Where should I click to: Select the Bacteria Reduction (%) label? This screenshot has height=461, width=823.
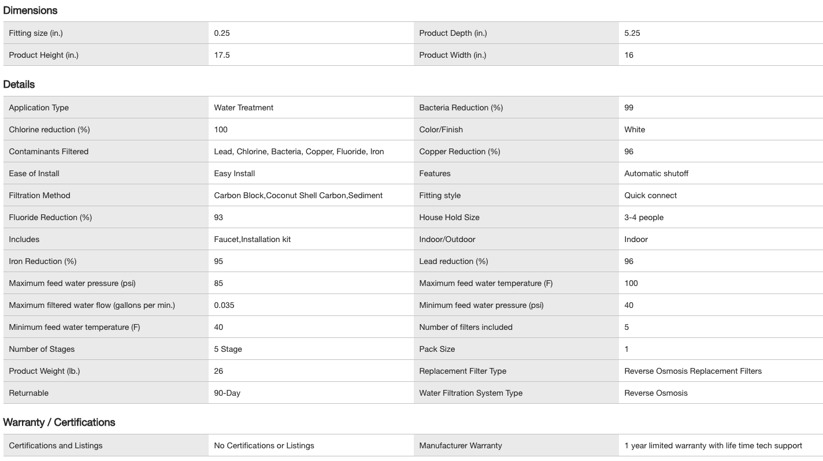[461, 107]
